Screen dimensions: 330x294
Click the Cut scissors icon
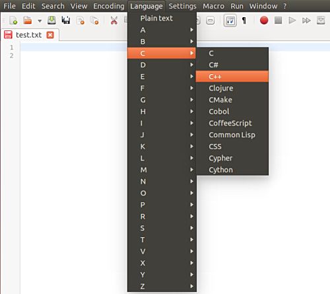(114, 20)
